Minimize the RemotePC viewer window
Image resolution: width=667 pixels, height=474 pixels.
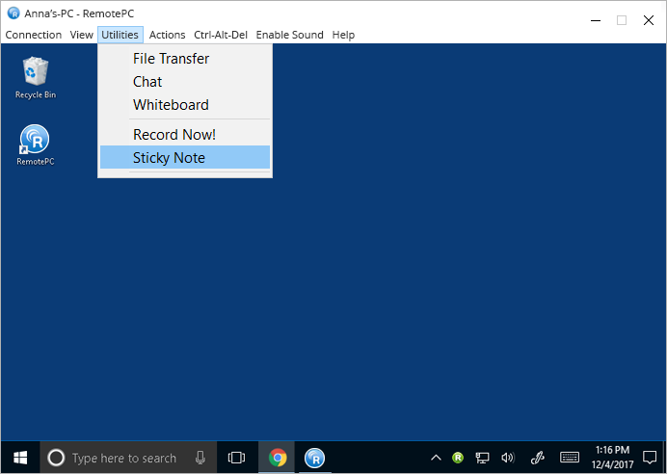(x=596, y=20)
